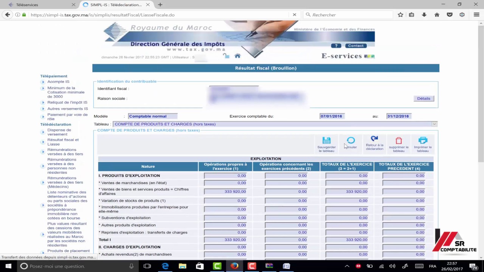Viewport: 484px width, 272px height.
Task: Open the action center notification icon
Action: pos(474,266)
